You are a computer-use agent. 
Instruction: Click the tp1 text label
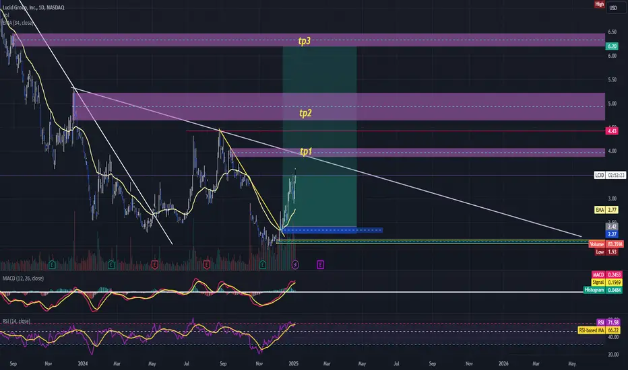pyautogui.click(x=306, y=151)
